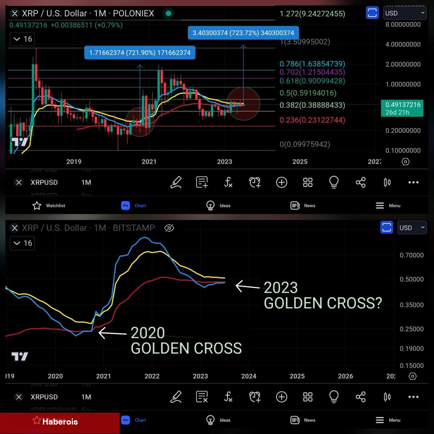Open more options ellipsis in top toolbar

tap(413, 182)
